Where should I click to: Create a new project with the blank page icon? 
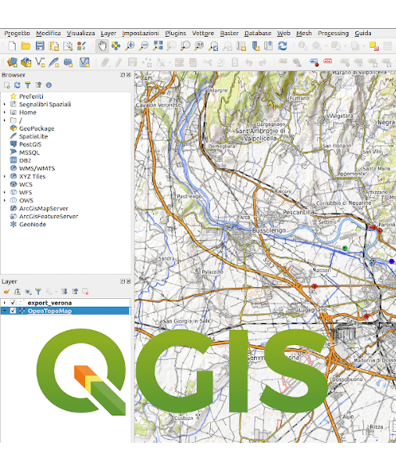click(x=12, y=46)
